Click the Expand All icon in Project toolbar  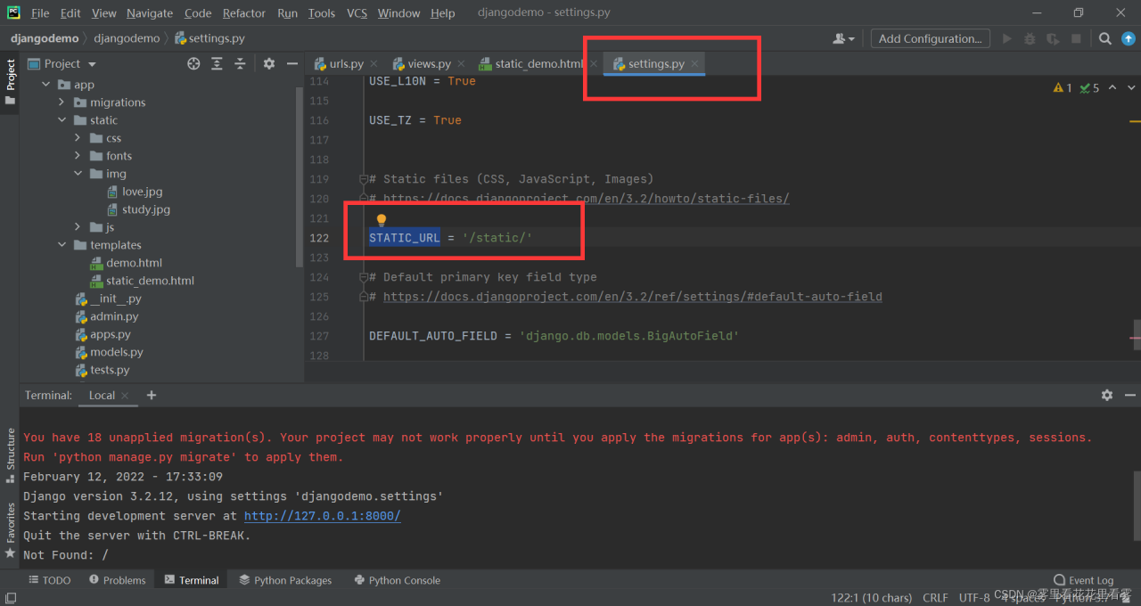pos(217,63)
